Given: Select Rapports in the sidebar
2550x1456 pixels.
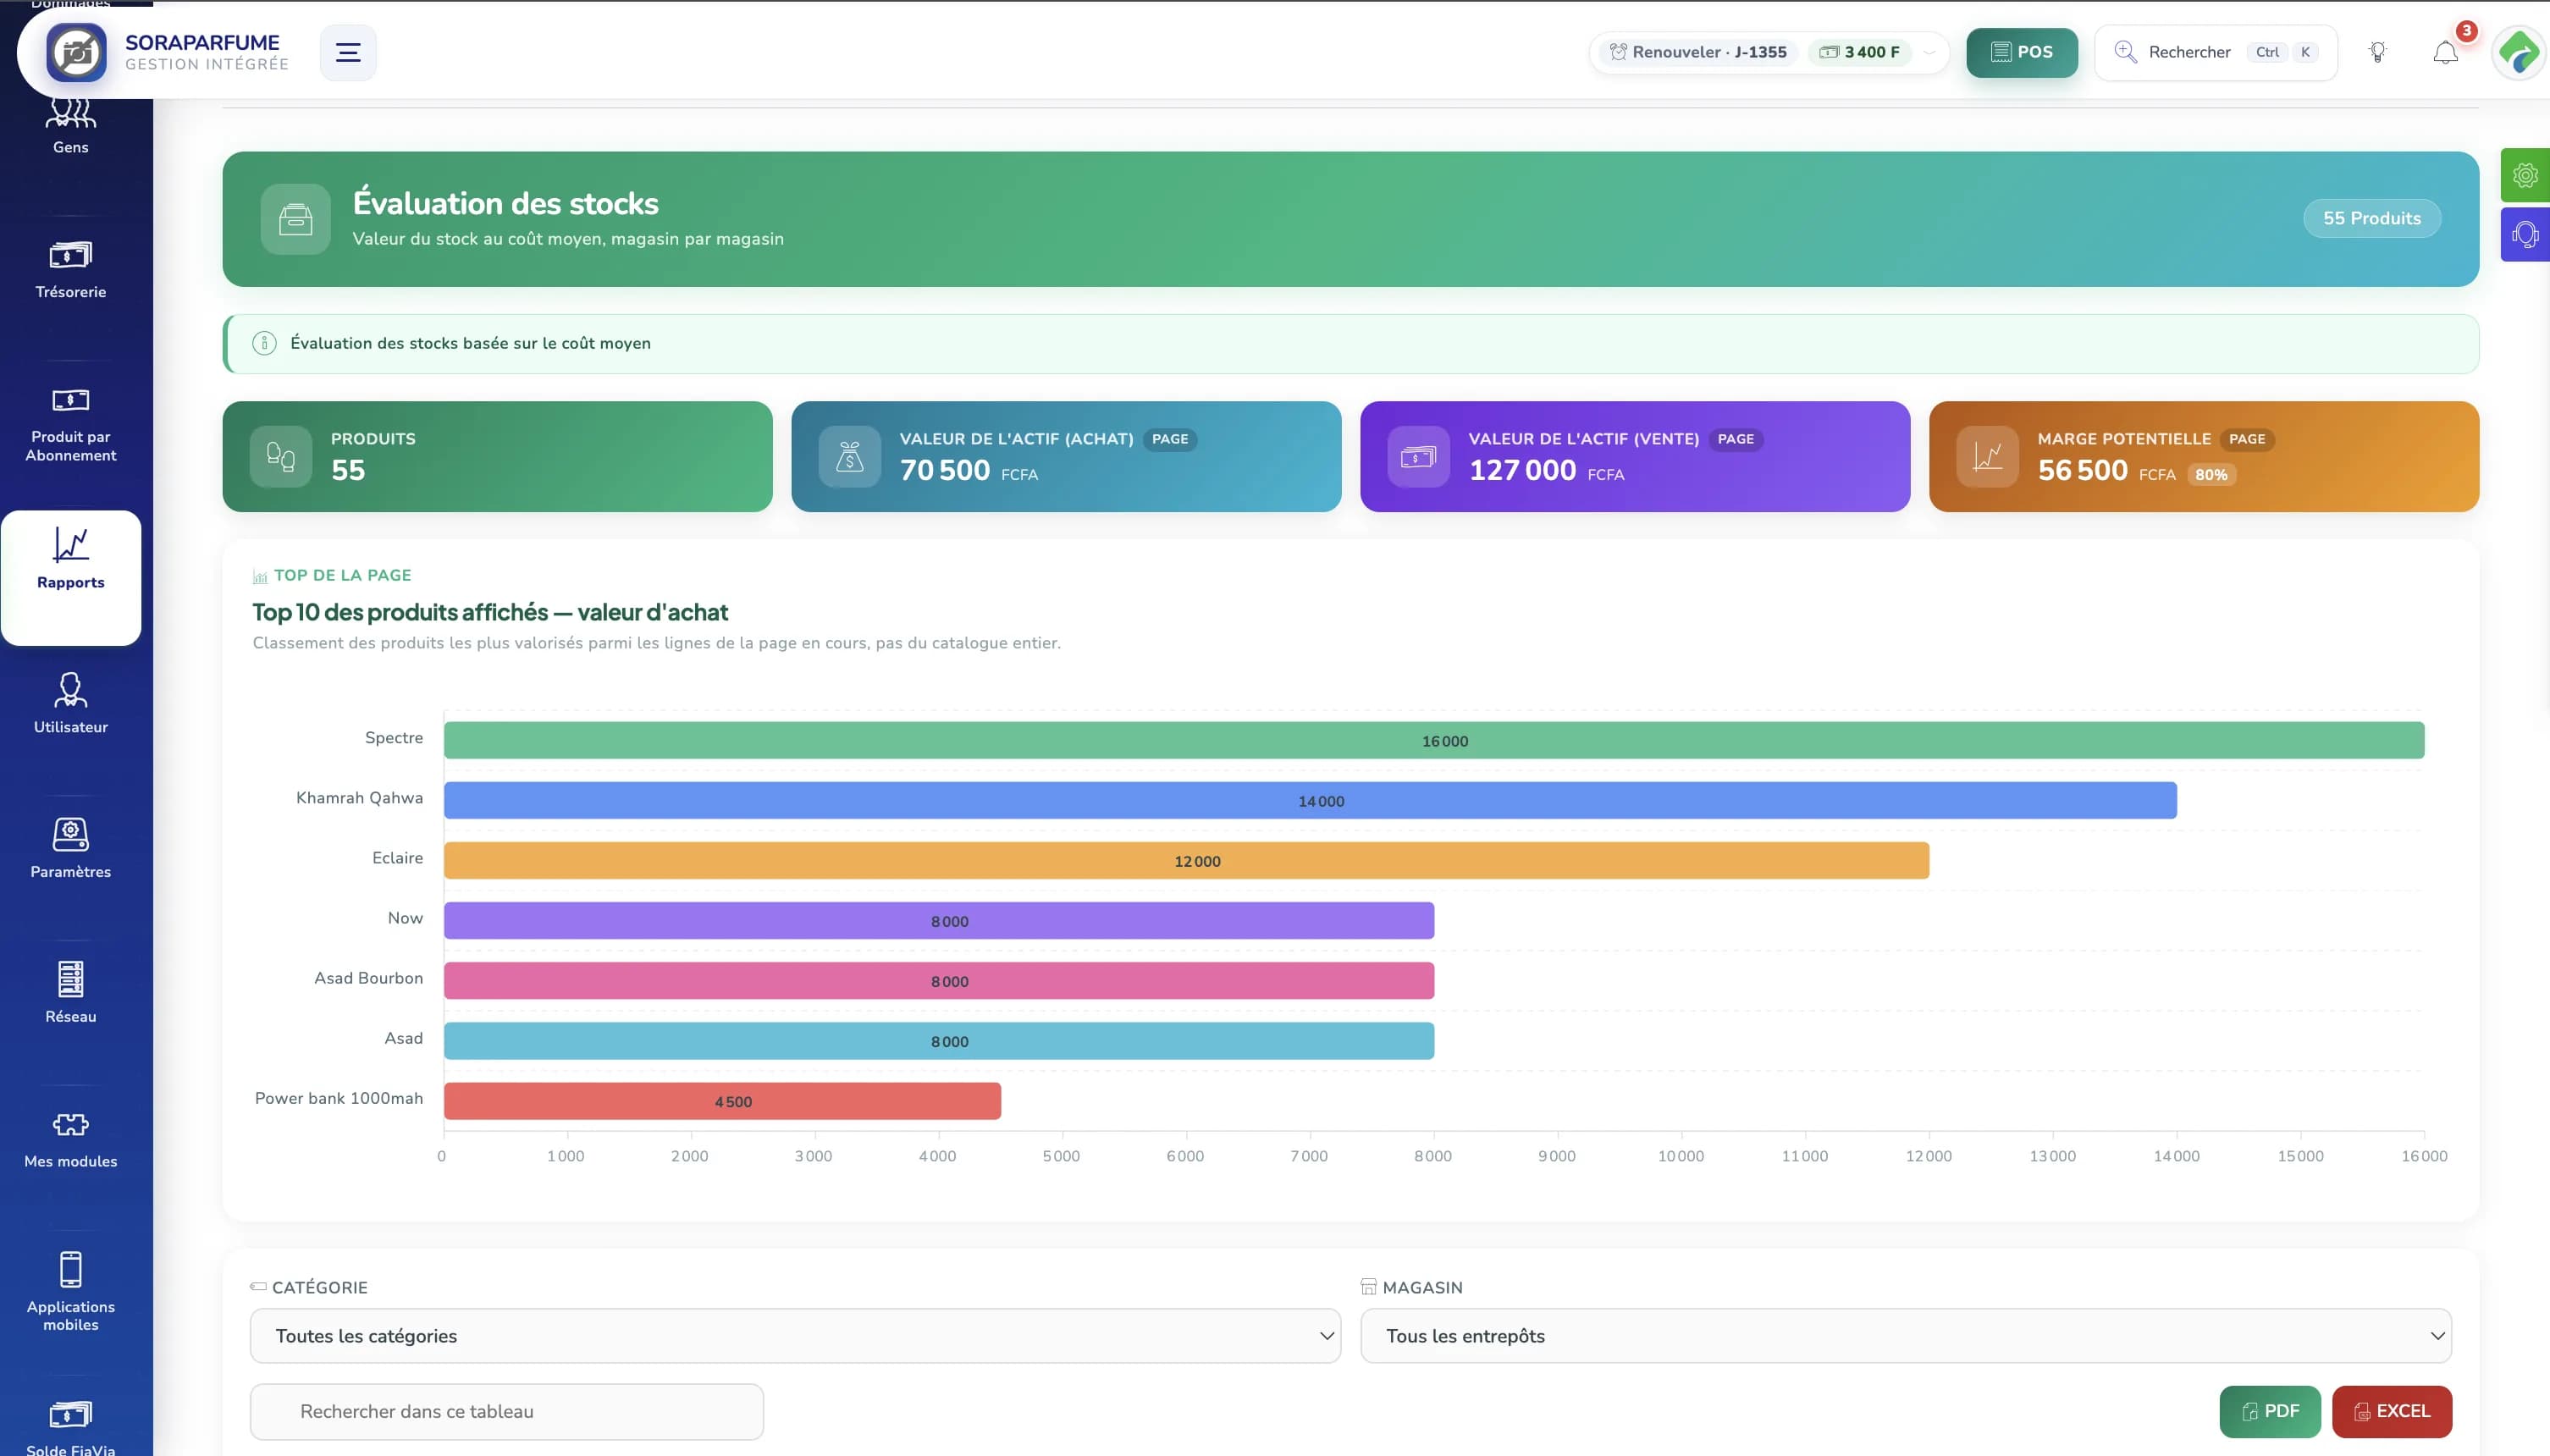Looking at the screenshot, I should 71,577.
